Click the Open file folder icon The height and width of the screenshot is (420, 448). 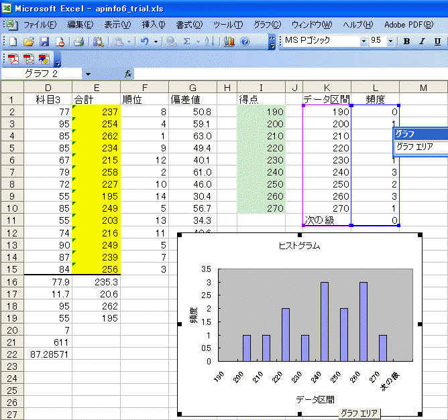[x=29, y=42]
